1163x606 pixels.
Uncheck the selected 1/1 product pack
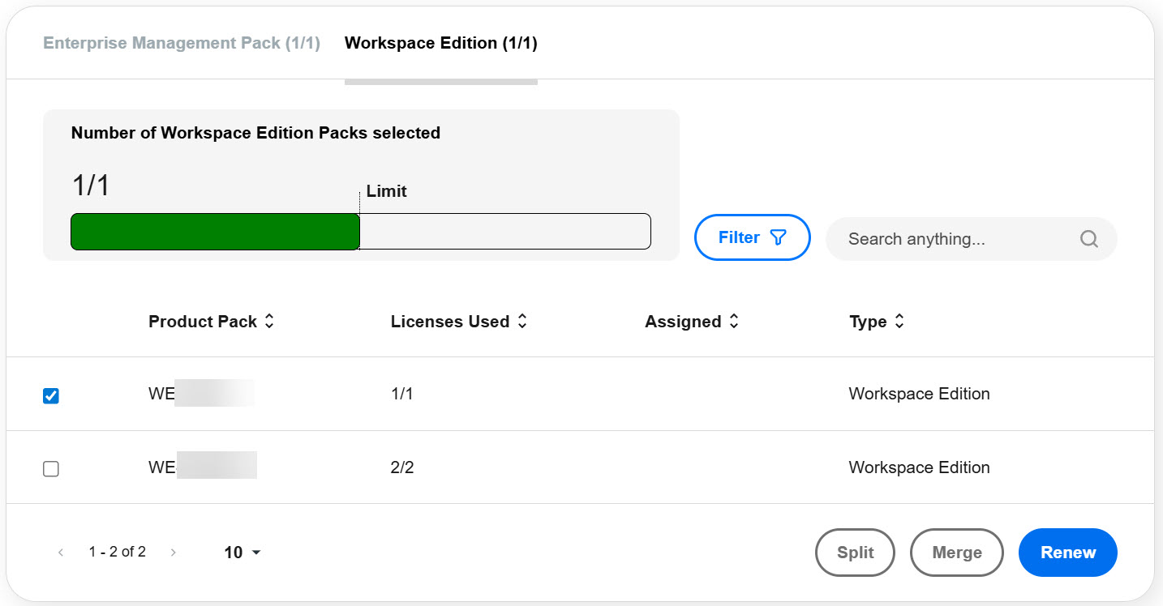coord(51,395)
